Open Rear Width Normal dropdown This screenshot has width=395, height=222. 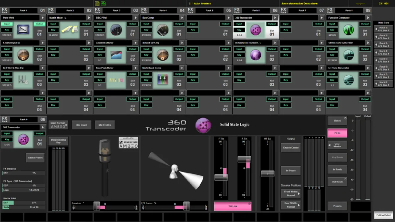291,205
